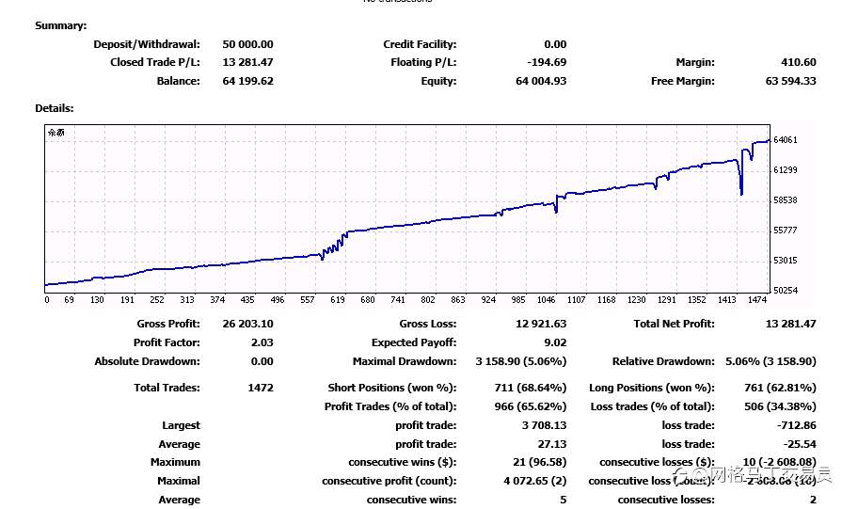Select the Floating P/L value -194.69
The image size is (842, 509).
[x=547, y=62]
